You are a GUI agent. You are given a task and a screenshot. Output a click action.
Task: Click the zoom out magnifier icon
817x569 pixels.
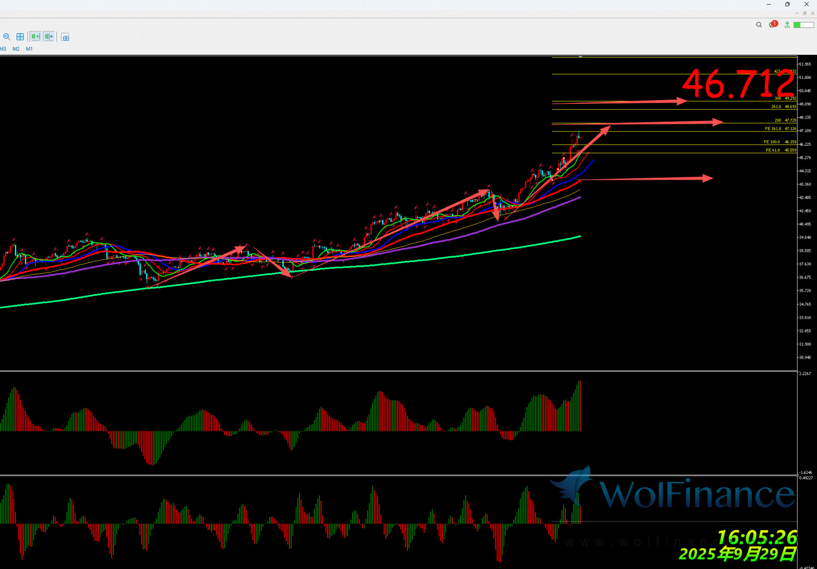(x=6, y=37)
